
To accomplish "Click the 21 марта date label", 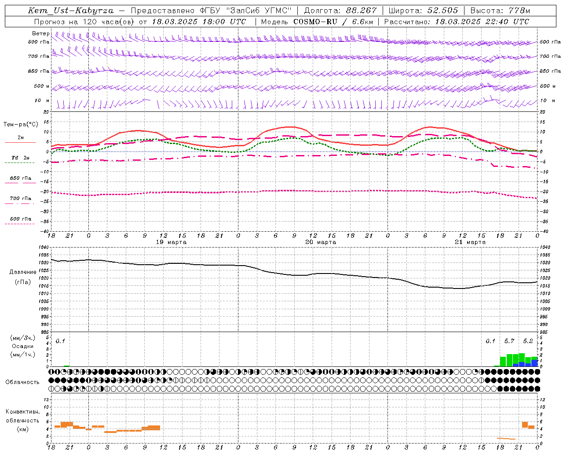I will [x=470, y=242].
